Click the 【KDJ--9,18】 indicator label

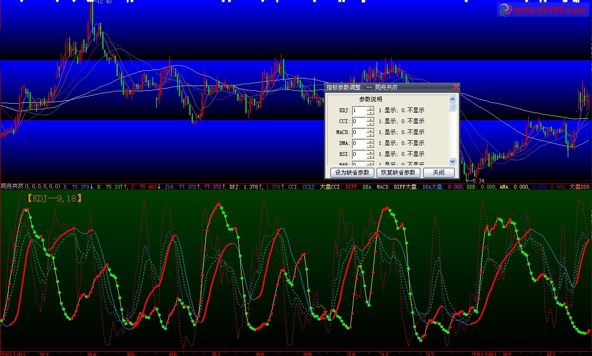tap(54, 198)
